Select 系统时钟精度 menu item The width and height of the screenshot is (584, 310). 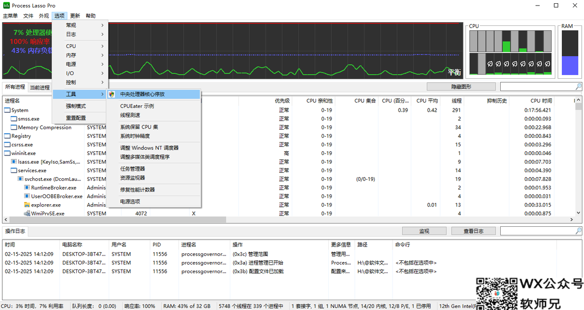point(154,136)
